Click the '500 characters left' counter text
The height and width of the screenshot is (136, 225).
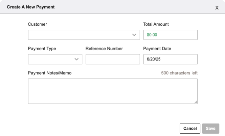click(x=179, y=73)
